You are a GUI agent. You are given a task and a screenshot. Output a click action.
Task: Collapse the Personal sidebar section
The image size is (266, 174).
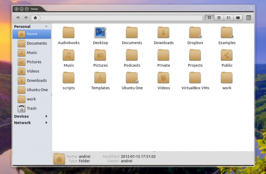click(46, 27)
